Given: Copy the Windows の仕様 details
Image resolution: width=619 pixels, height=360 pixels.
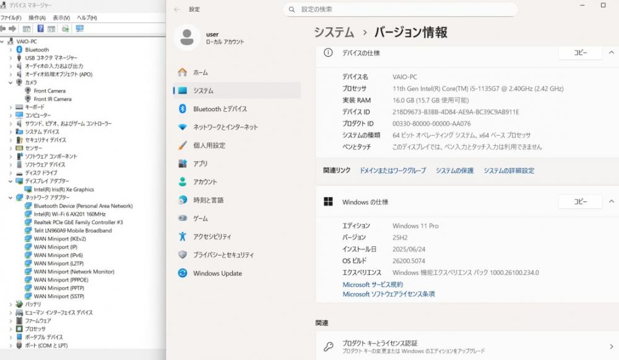Looking at the screenshot, I should (581, 202).
